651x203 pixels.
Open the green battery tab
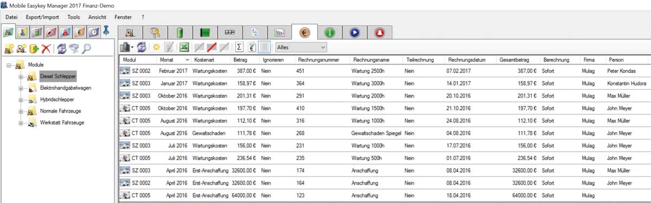coord(180,32)
